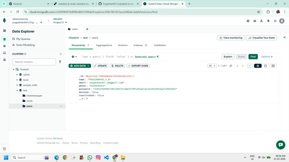Add a new tab with plus icon
Screen dimensions: 289x162
pyautogui.click(x=87, y=29)
